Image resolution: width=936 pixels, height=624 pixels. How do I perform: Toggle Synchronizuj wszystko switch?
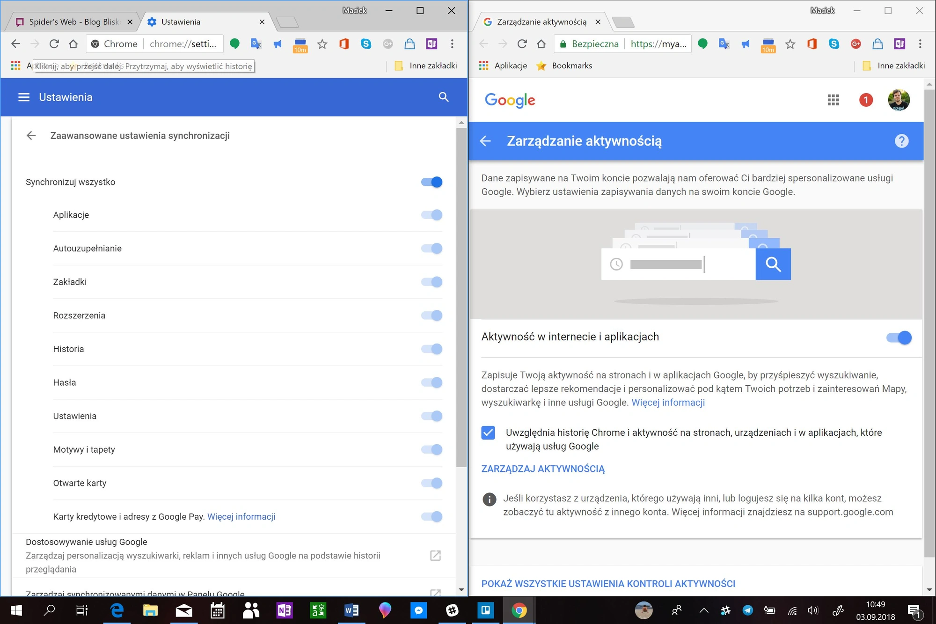coord(431,182)
